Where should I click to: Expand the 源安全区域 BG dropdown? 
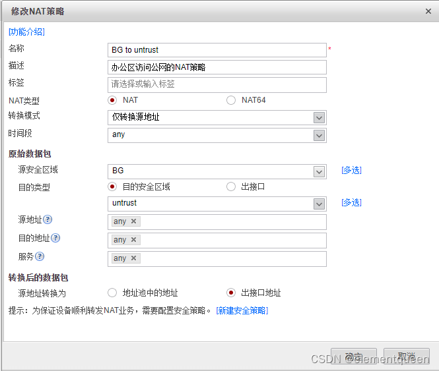tap(319, 171)
